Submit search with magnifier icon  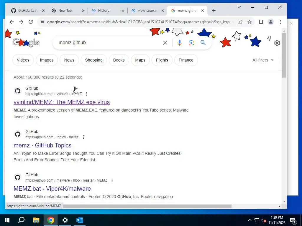click(x=203, y=43)
